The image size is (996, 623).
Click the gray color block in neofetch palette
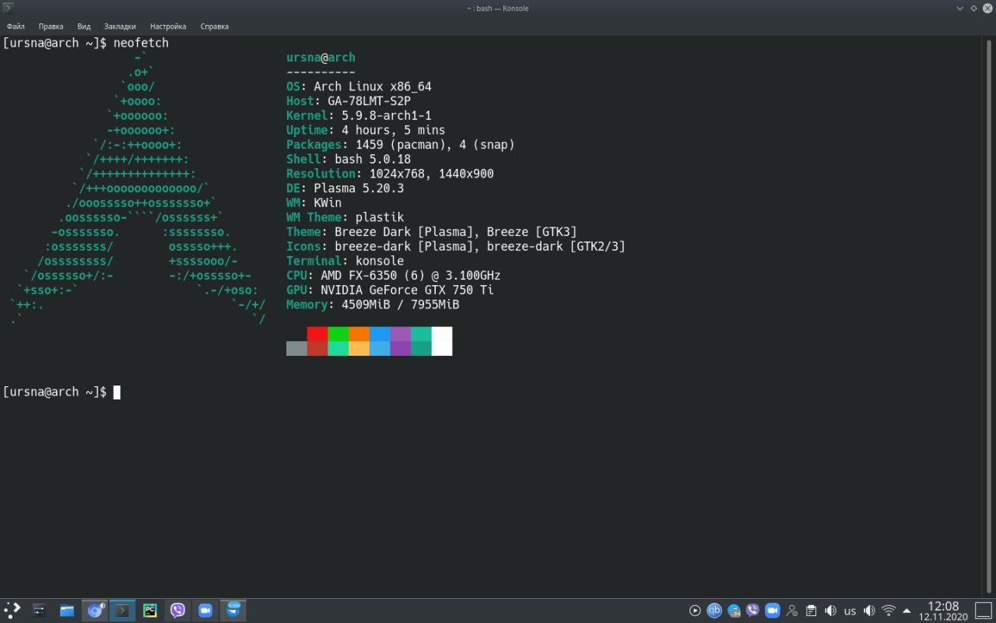(296, 348)
